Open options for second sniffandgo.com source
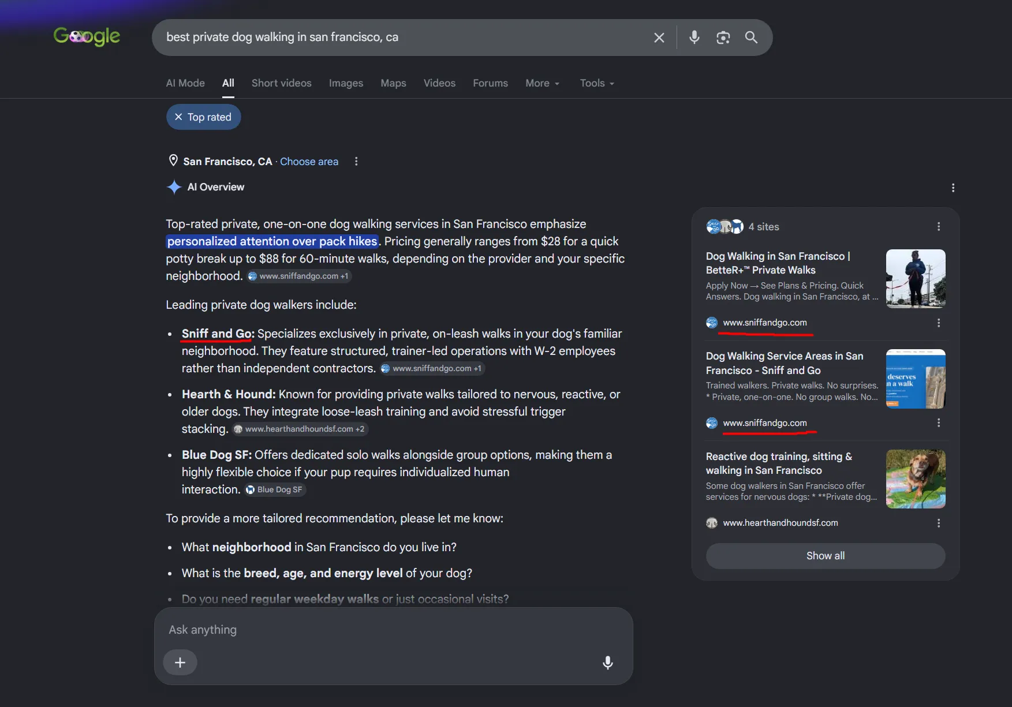1012x707 pixels. pos(939,423)
